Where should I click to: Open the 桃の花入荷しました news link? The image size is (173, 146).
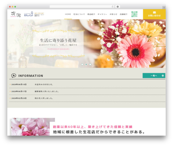[44, 98]
